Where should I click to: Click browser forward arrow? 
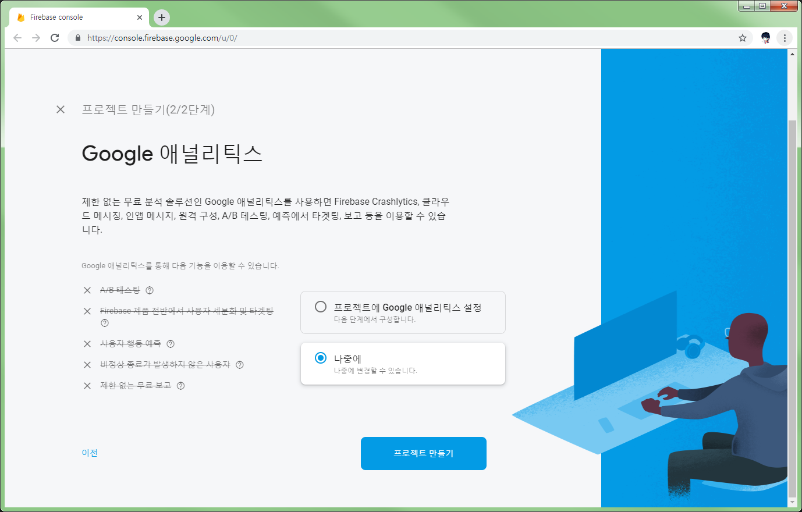coord(36,38)
